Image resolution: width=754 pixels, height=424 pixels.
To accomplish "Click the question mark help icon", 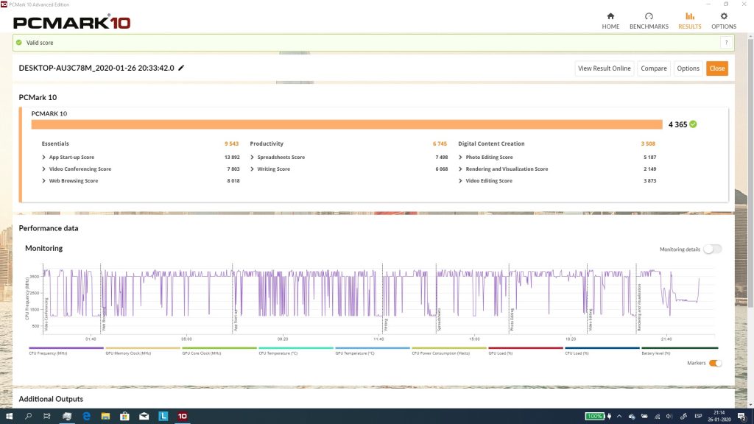I will [x=726, y=43].
